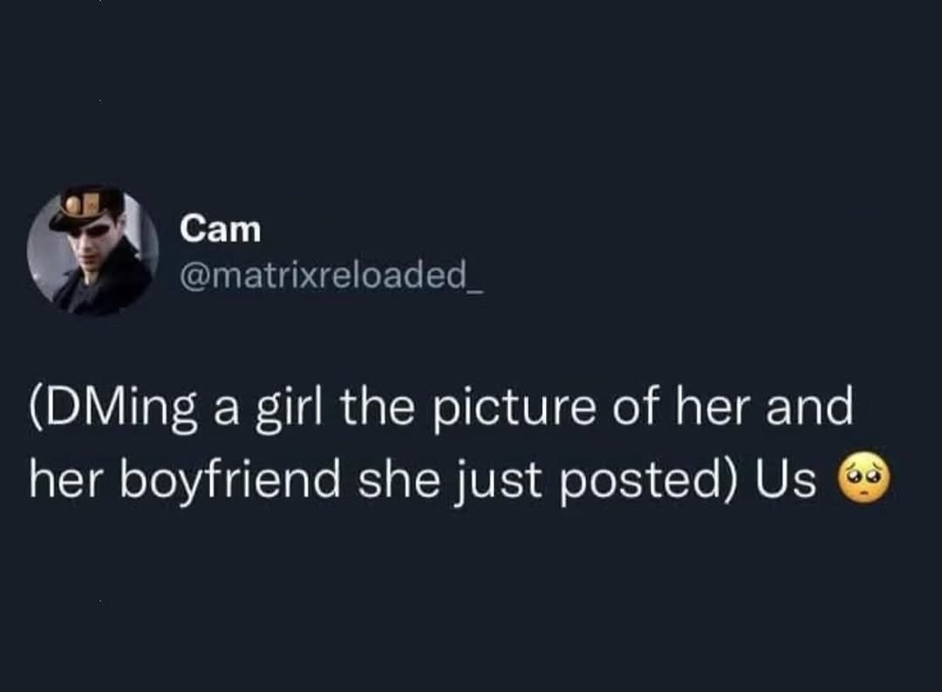The image size is (942, 692).
Task: Click the word her starting the second line
Action: click(x=65, y=480)
